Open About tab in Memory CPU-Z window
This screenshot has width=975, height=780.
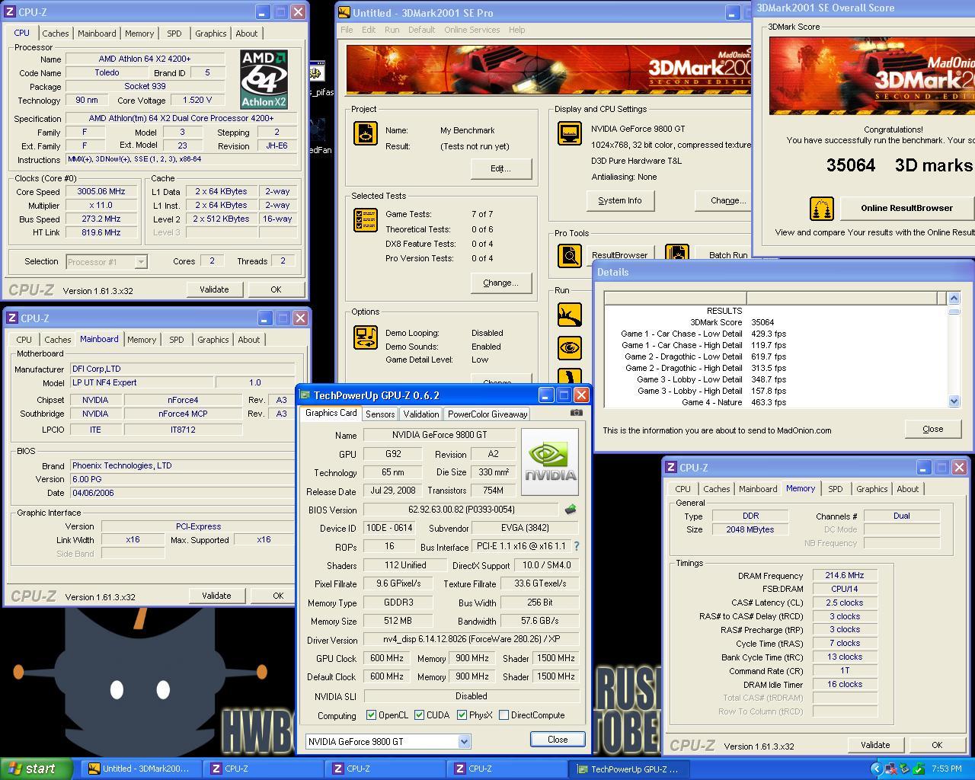907,489
